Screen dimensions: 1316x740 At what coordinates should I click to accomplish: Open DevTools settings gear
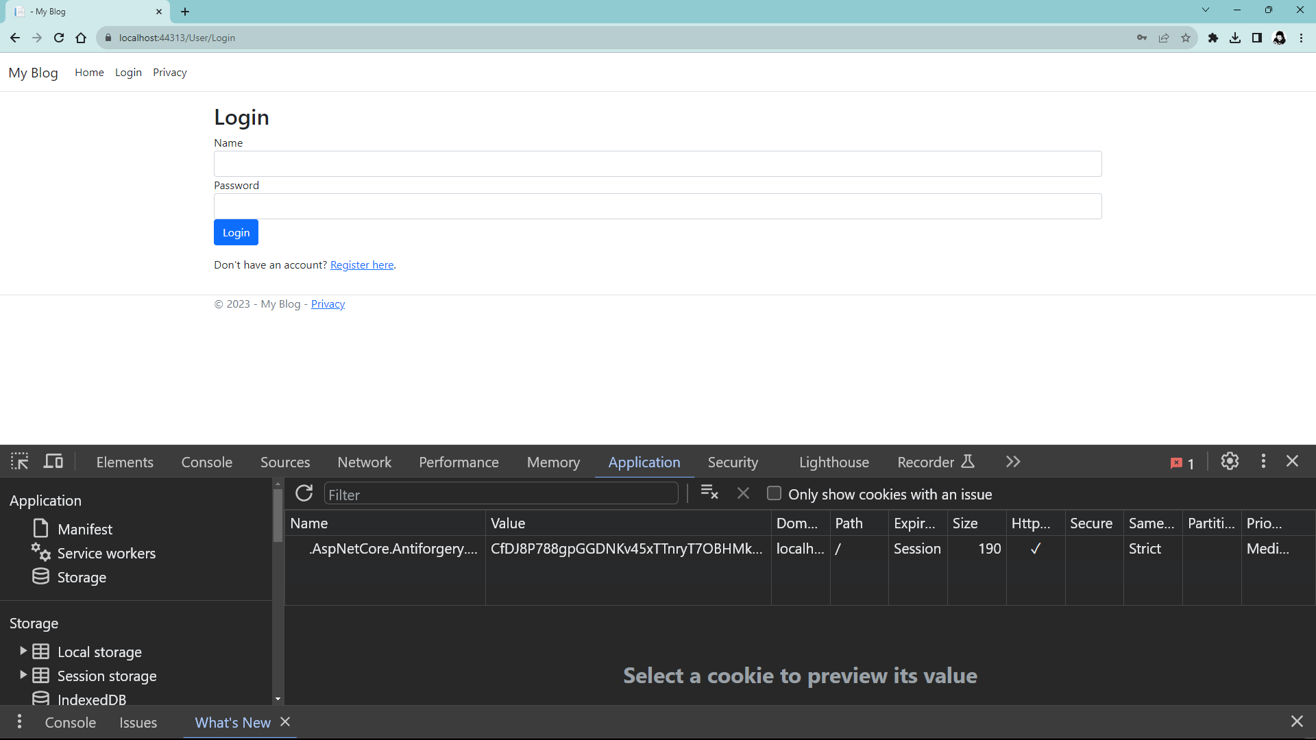pos(1230,462)
